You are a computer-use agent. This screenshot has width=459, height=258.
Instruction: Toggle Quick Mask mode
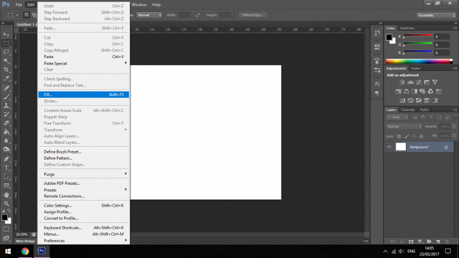point(6,229)
